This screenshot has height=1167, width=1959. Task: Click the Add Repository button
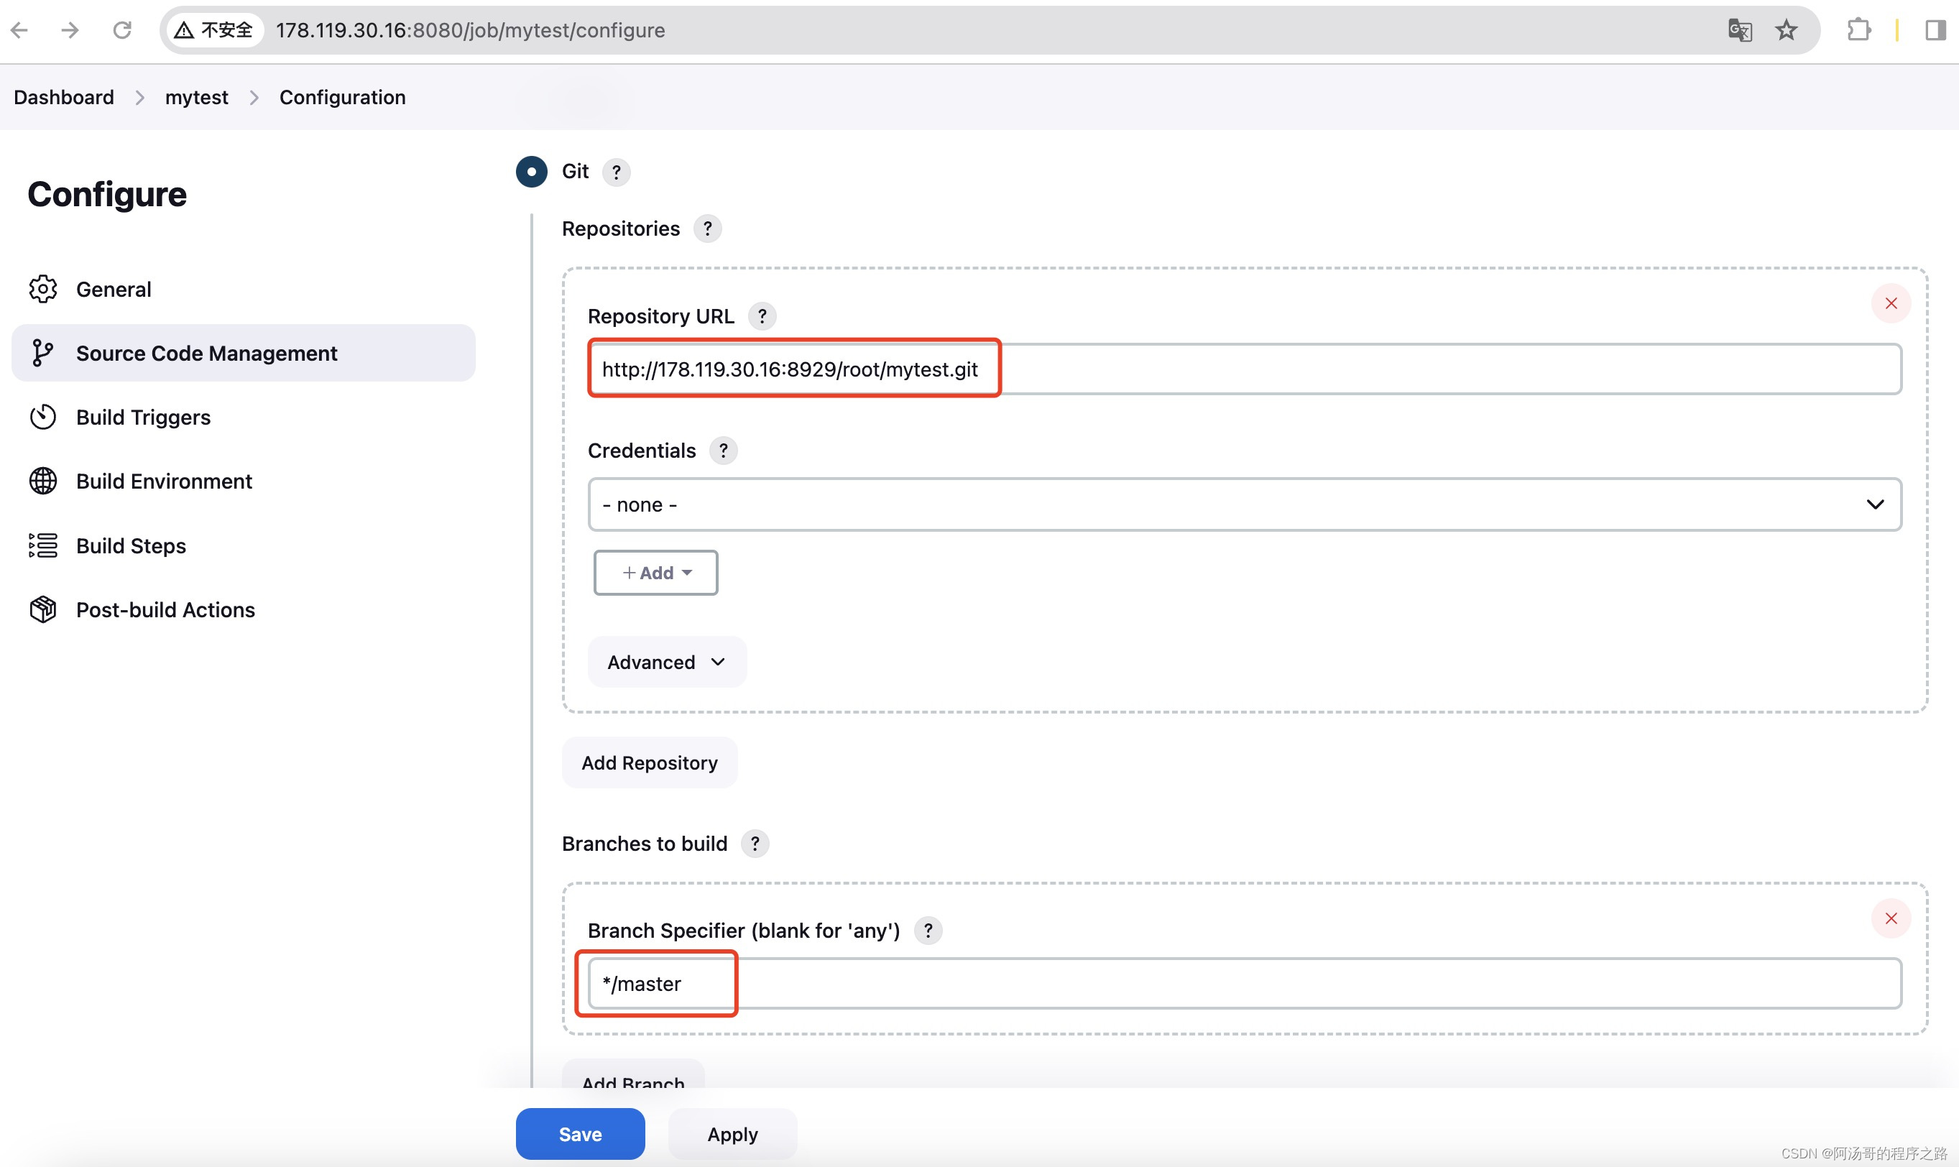pos(649,761)
